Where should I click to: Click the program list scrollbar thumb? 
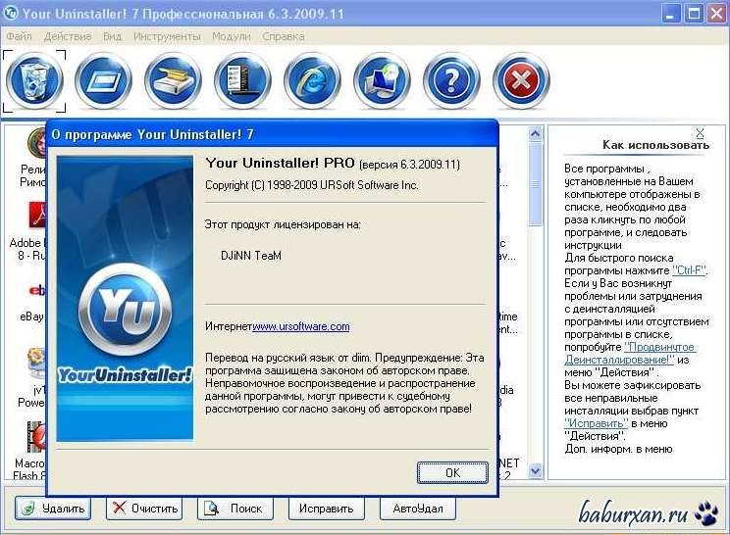(x=536, y=184)
